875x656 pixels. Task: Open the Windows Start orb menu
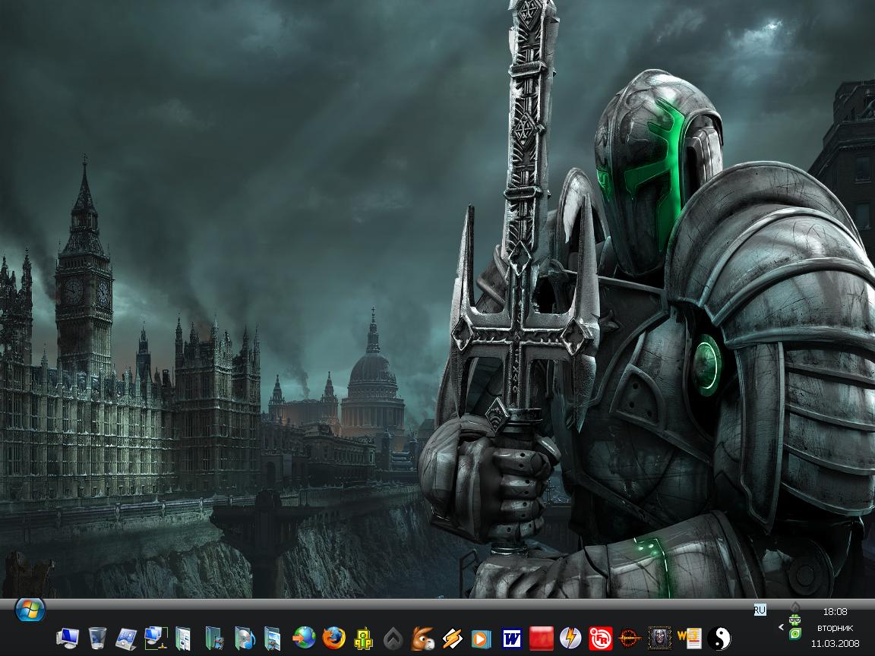tap(30, 609)
